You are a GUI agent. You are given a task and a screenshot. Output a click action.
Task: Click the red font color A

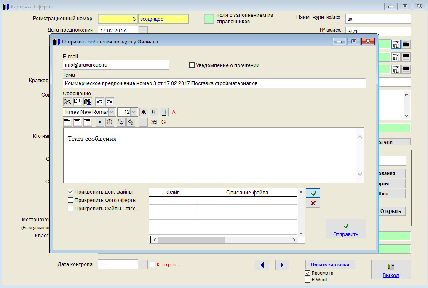pyautogui.click(x=174, y=112)
